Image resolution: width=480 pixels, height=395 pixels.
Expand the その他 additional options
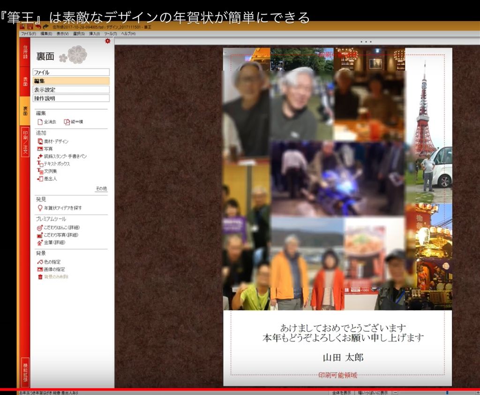[101, 187]
